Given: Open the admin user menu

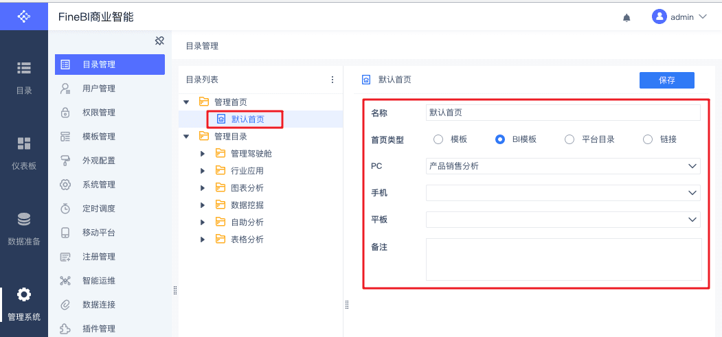Looking at the screenshot, I should 679,17.
